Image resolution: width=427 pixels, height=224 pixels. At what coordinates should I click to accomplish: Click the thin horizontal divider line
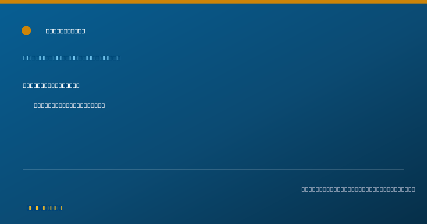pos(213,169)
